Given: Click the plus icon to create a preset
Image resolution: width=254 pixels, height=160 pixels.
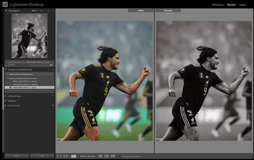Looking at the screenshot, I should pos(53,69).
